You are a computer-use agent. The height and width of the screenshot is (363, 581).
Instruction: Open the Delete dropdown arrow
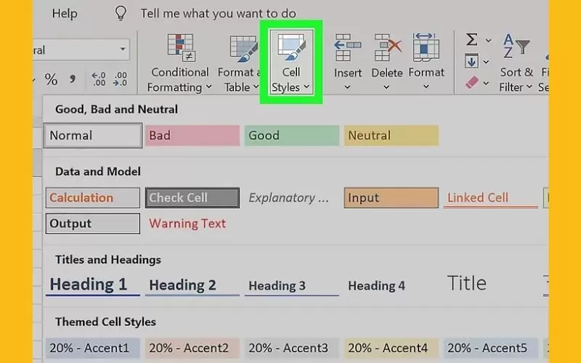click(386, 87)
